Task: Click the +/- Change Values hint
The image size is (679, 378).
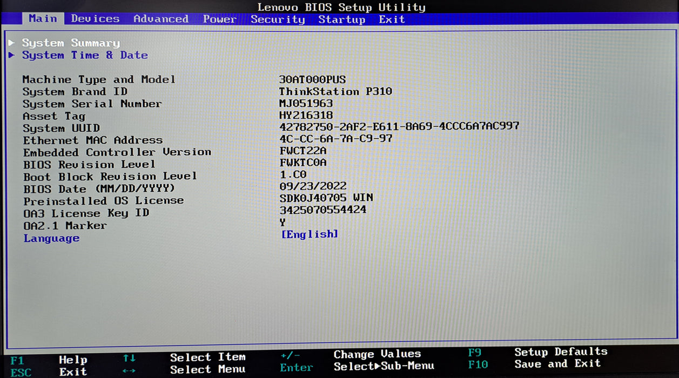Action: click(350, 355)
